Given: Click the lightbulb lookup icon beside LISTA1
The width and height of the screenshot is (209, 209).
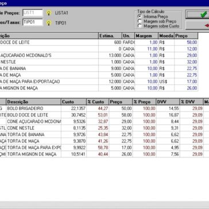Looking at the screenshot, I should coord(49,13).
